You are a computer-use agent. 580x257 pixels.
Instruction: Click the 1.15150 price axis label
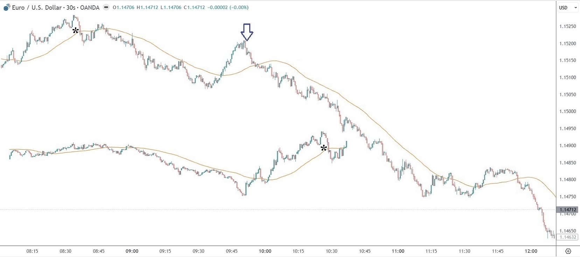point(568,61)
